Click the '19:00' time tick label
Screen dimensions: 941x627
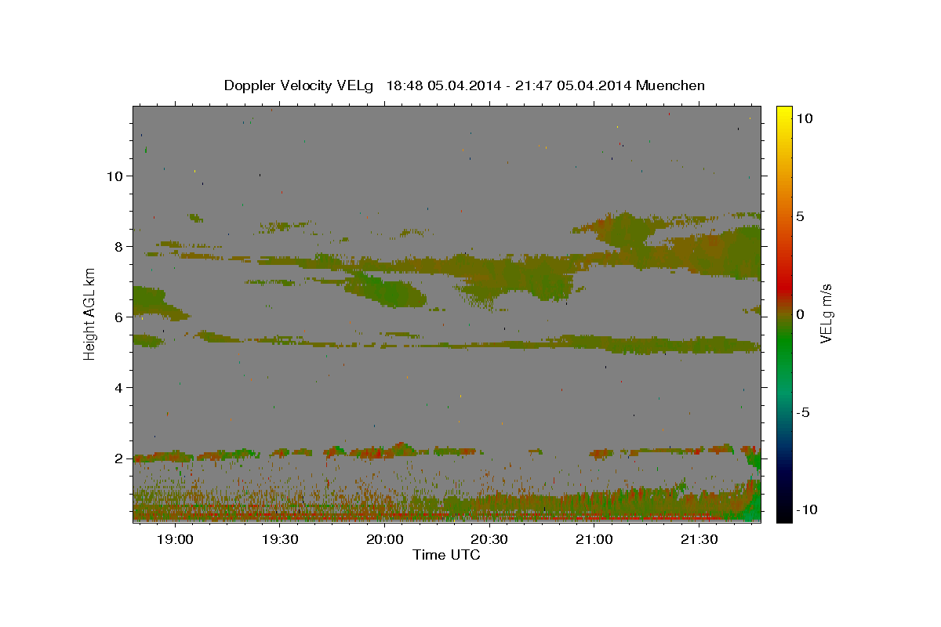click(175, 540)
